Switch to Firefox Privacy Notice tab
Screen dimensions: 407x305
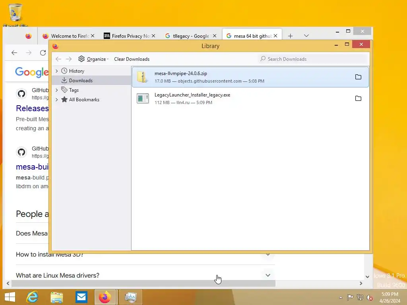click(129, 36)
